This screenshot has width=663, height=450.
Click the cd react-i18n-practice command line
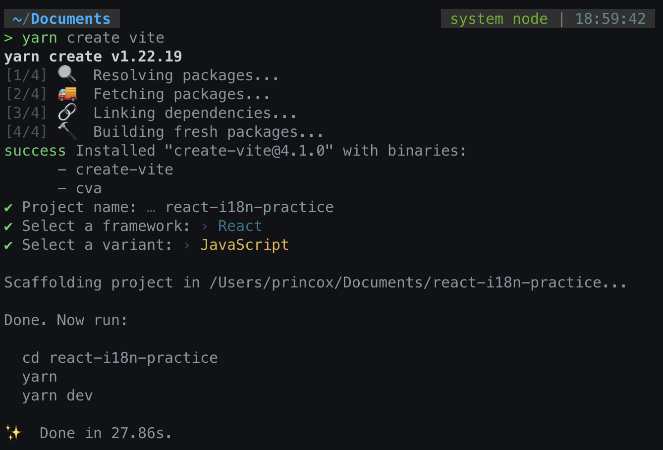point(120,358)
